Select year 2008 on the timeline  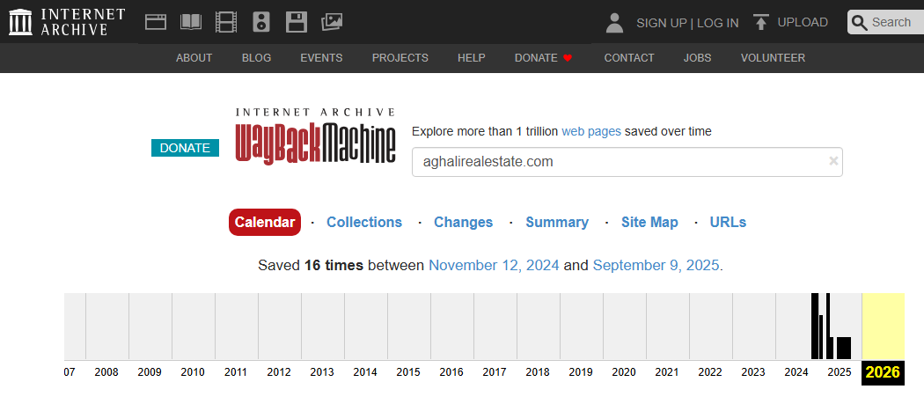click(x=106, y=372)
